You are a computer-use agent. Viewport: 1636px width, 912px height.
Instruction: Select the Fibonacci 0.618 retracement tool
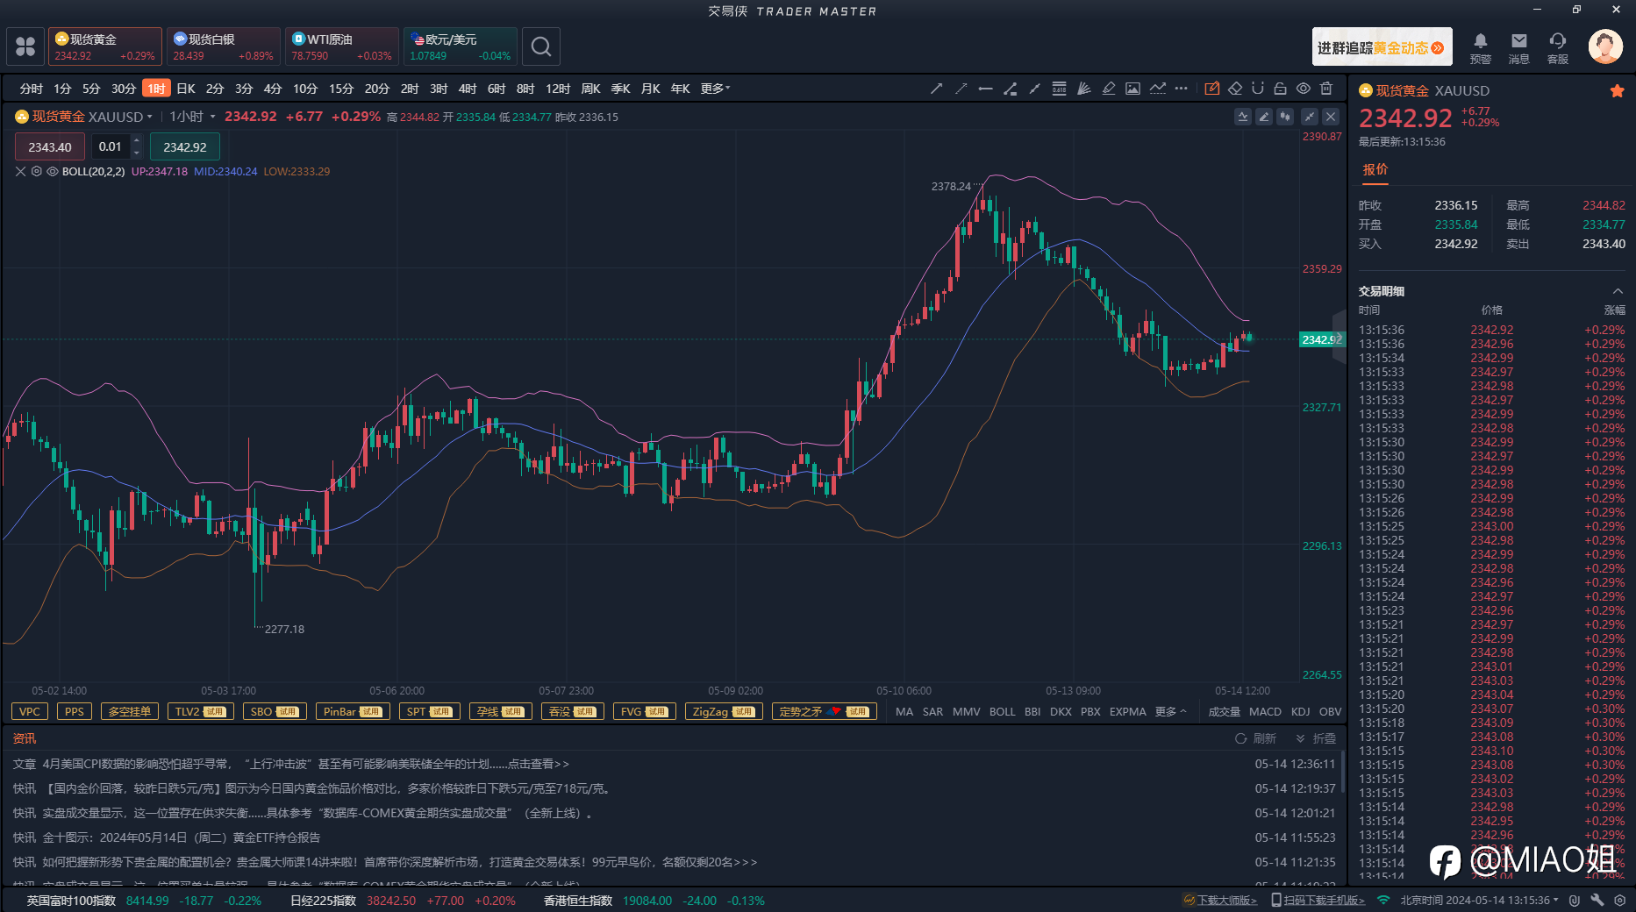1059,89
